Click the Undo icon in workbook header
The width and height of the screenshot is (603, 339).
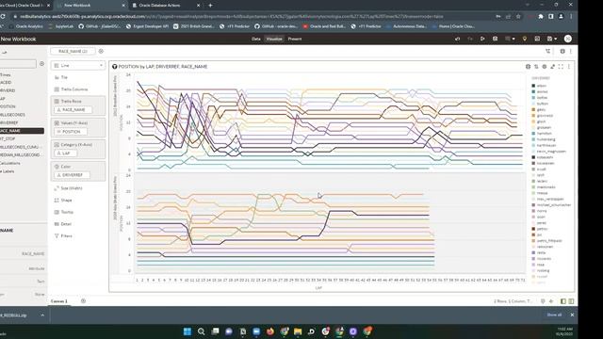pos(457,39)
